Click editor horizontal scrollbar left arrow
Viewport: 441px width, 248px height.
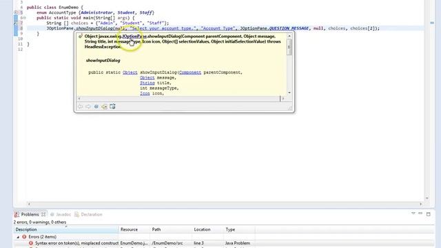(29, 204)
